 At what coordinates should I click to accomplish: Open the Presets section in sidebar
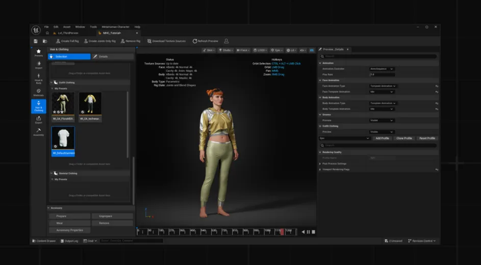39,53
